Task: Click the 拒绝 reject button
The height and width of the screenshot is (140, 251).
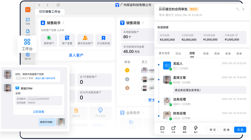Action: tap(226, 130)
